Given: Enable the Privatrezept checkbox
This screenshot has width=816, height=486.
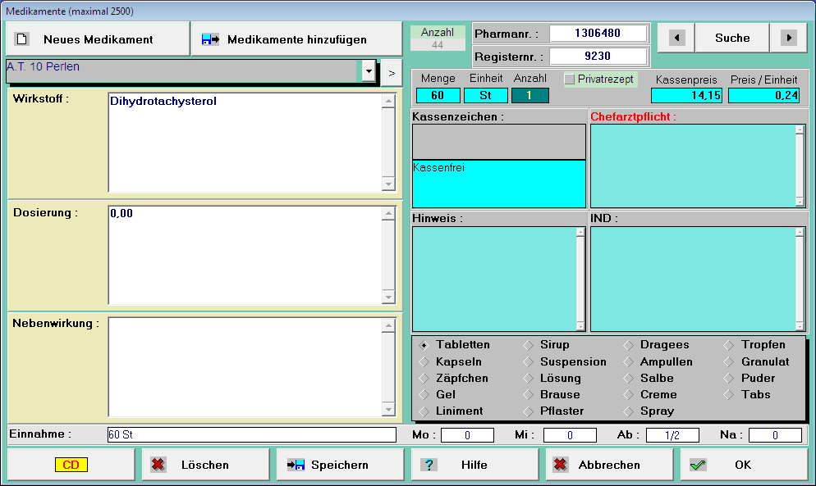Looking at the screenshot, I should click(x=570, y=79).
